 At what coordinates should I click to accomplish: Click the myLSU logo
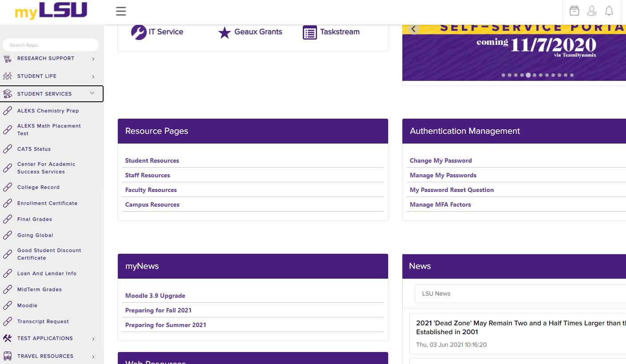pos(51,11)
